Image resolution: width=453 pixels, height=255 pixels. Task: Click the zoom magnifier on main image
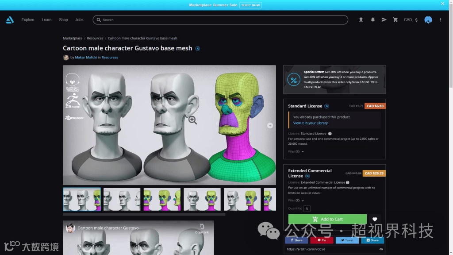(x=193, y=120)
